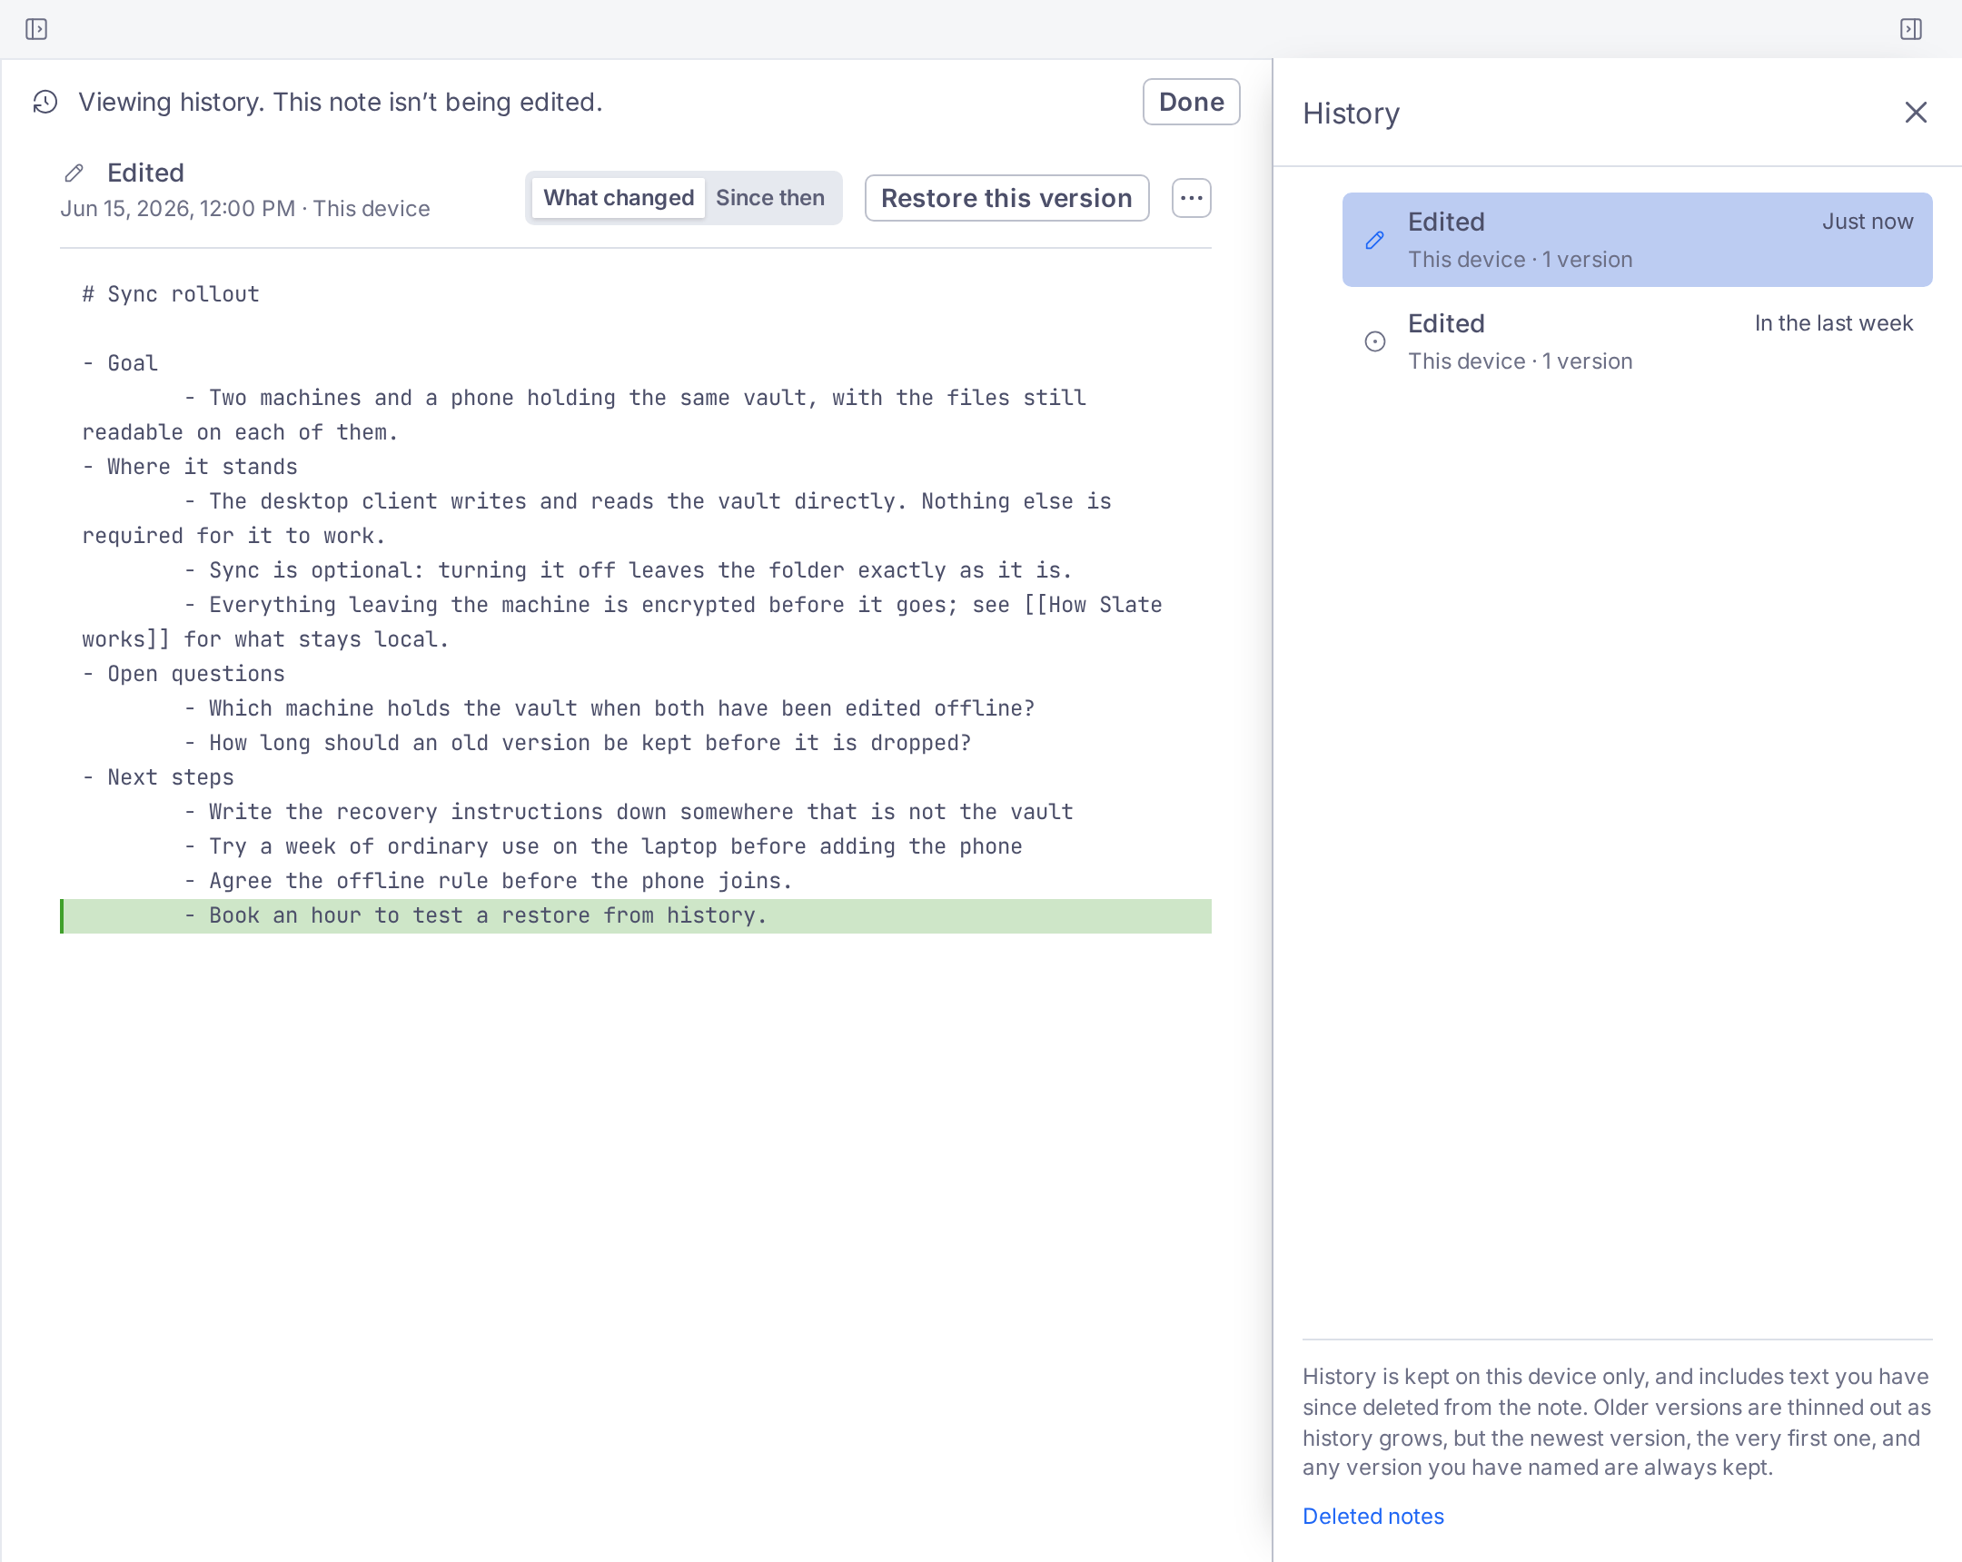Switch to the Since then tab
Viewport: 1962px width, 1562px height.
pyautogui.click(x=770, y=197)
